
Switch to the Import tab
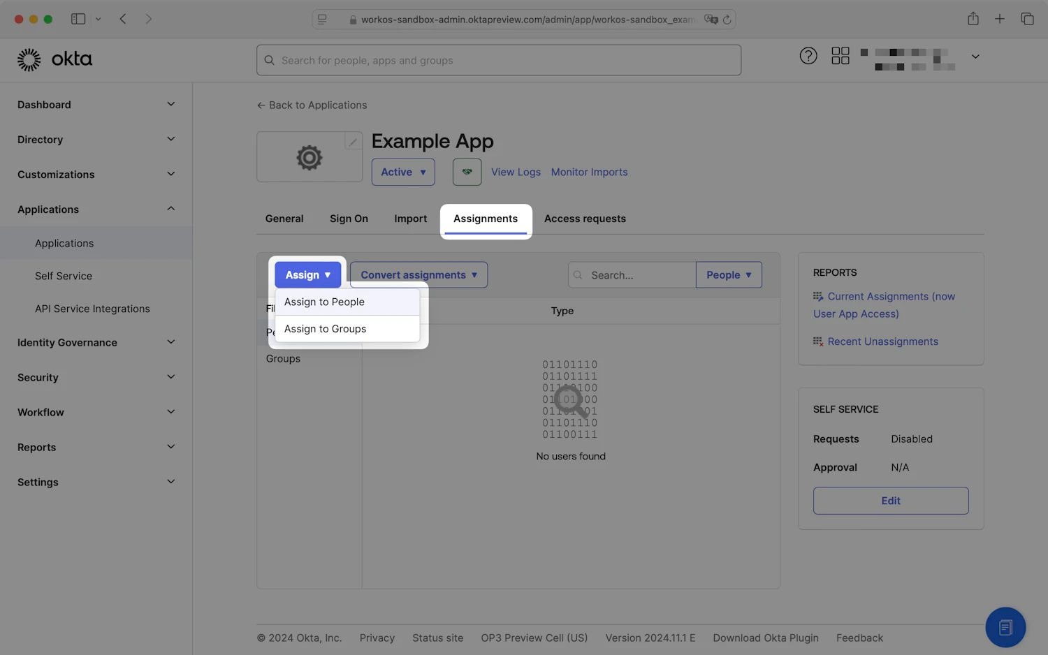pos(410,219)
